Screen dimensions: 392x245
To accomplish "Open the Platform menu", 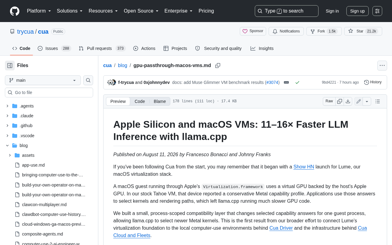I will click(x=39, y=11).
